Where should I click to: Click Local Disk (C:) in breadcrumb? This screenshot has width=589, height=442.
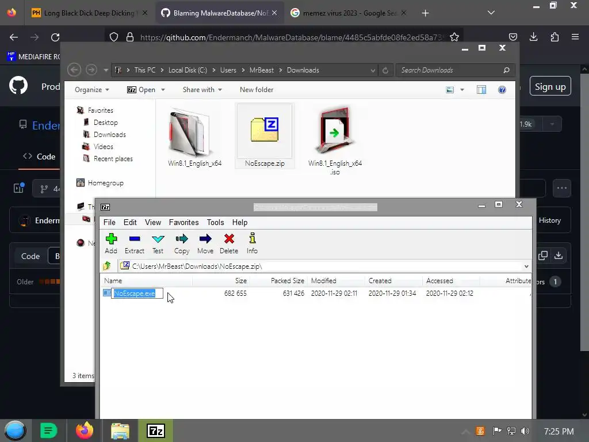[x=188, y=70]
